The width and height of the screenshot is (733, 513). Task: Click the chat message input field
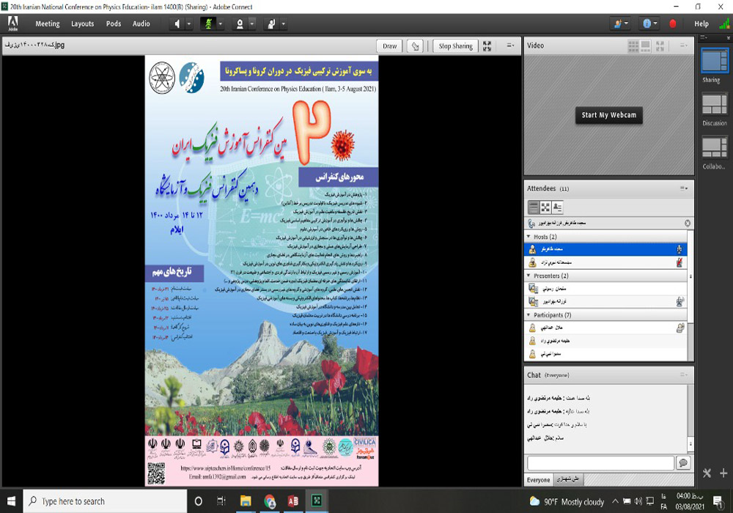coord(600,463)
